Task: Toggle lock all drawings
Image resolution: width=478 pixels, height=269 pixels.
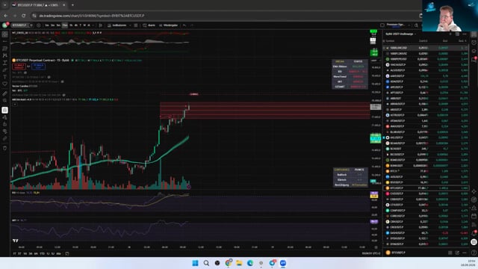Action: click(x=5, y=124)
